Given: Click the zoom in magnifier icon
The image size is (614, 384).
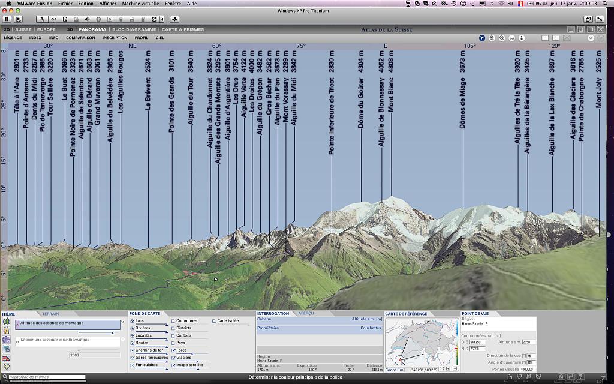Looking at the screenshot, I should tap(492, 38).
